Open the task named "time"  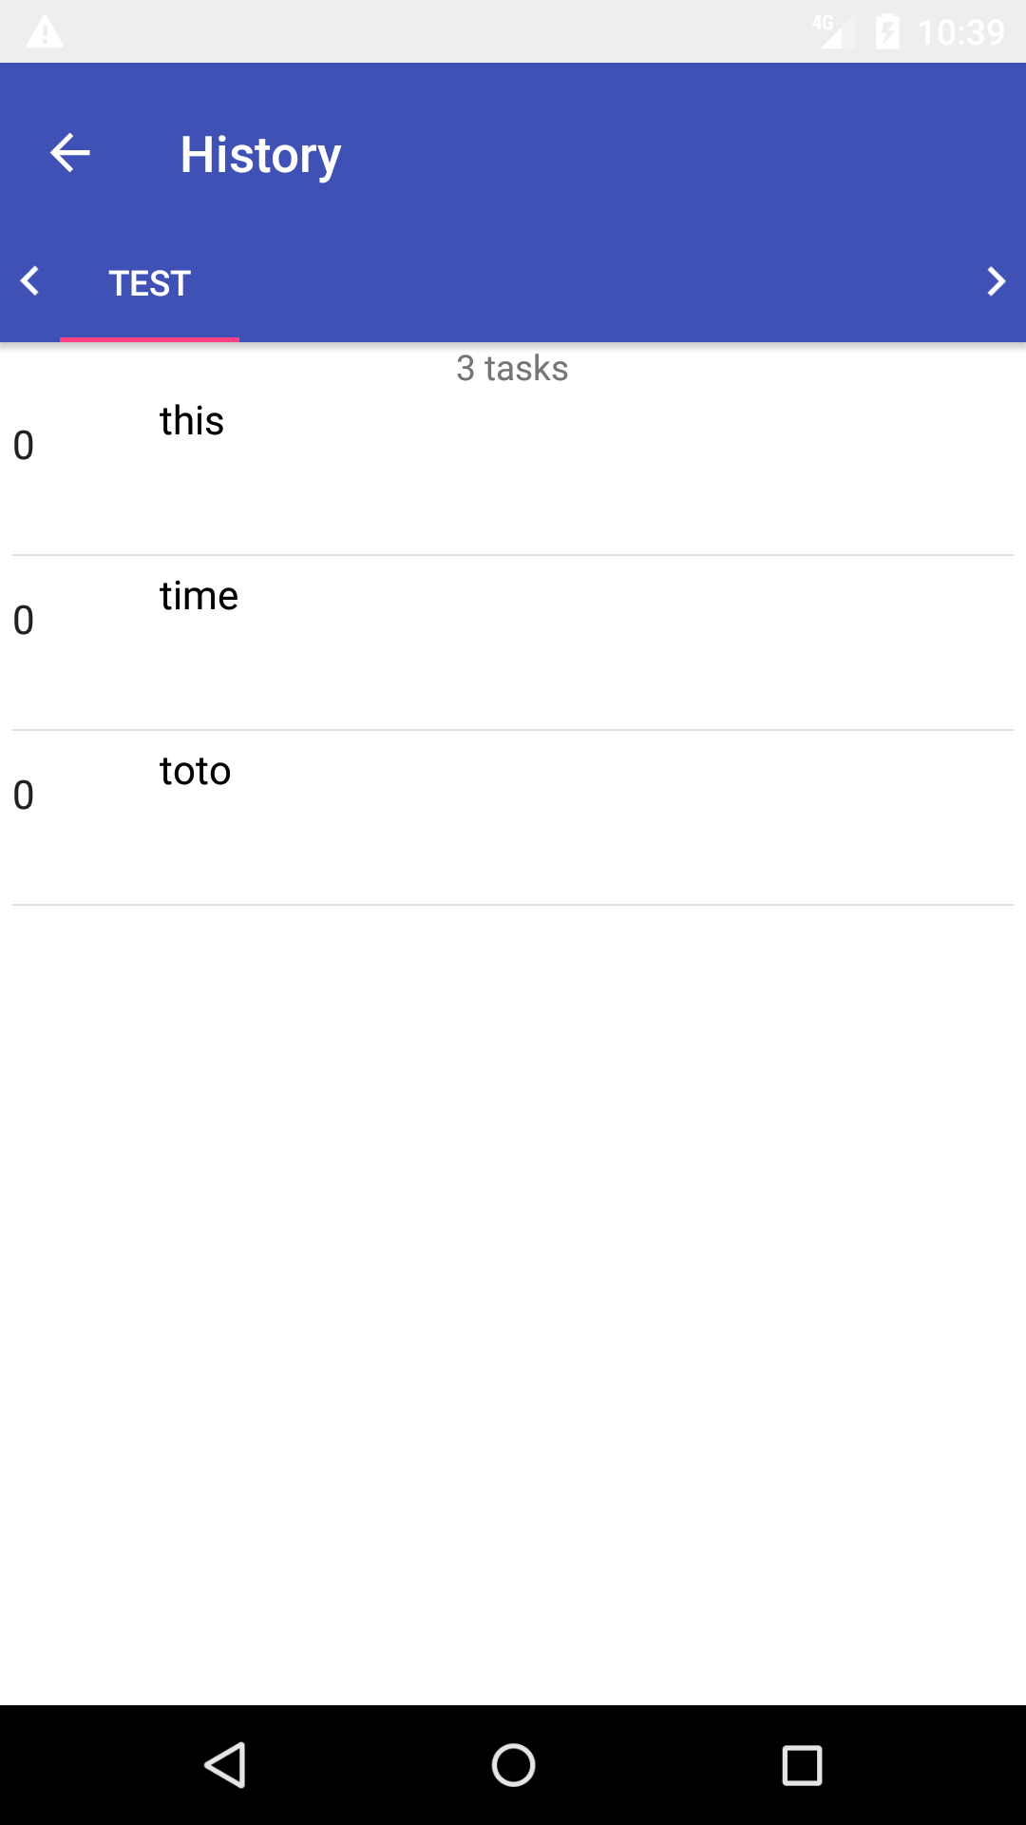(x=199, y=596)
